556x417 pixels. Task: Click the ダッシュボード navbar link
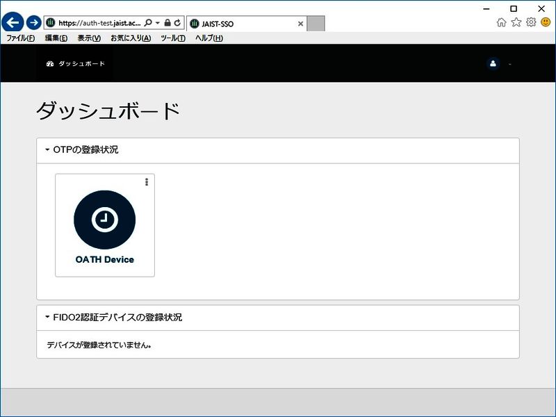pos(76,64)
